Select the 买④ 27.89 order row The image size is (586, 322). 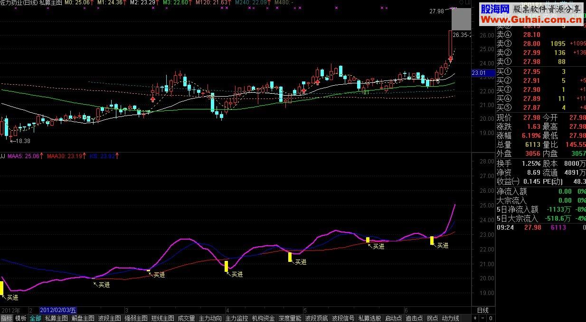pos(541,98)
